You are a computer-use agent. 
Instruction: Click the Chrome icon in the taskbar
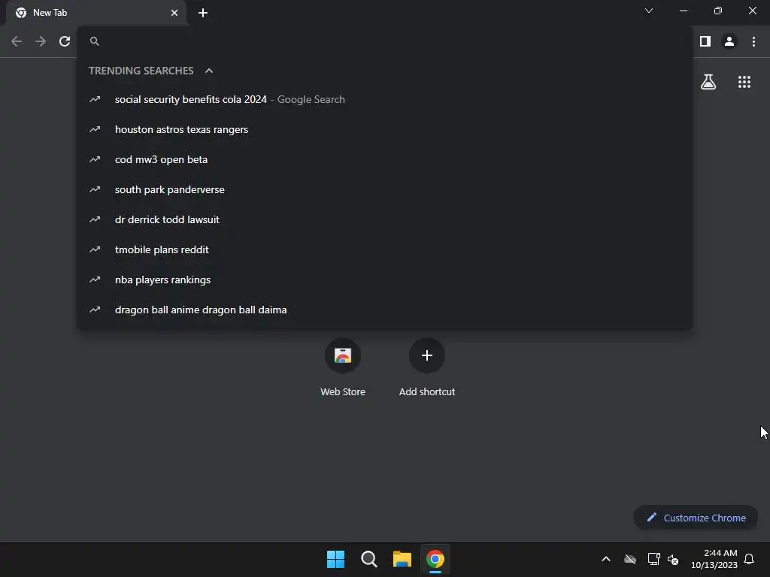(x=435, y=559)
